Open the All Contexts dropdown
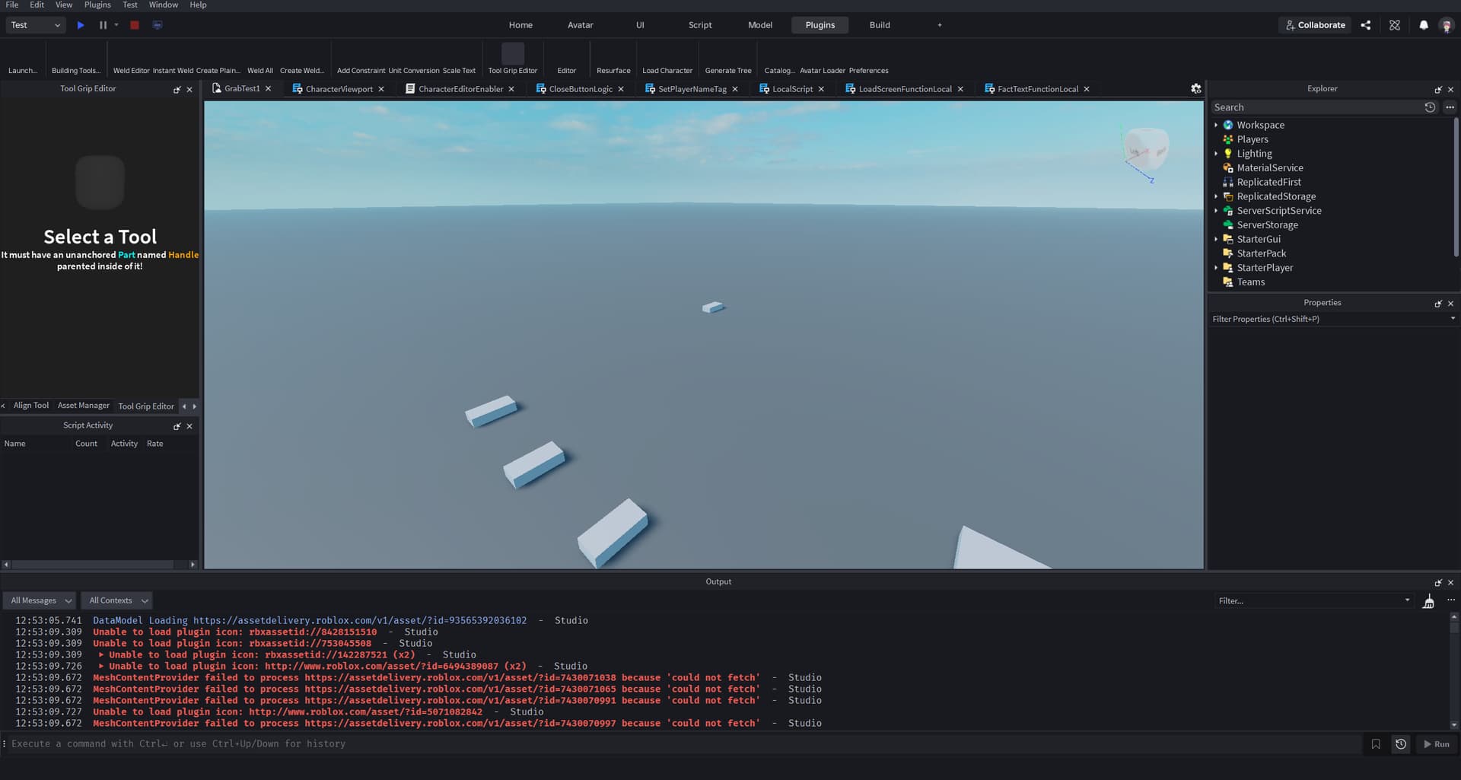The image size is (1461, 780). point(117,600)
